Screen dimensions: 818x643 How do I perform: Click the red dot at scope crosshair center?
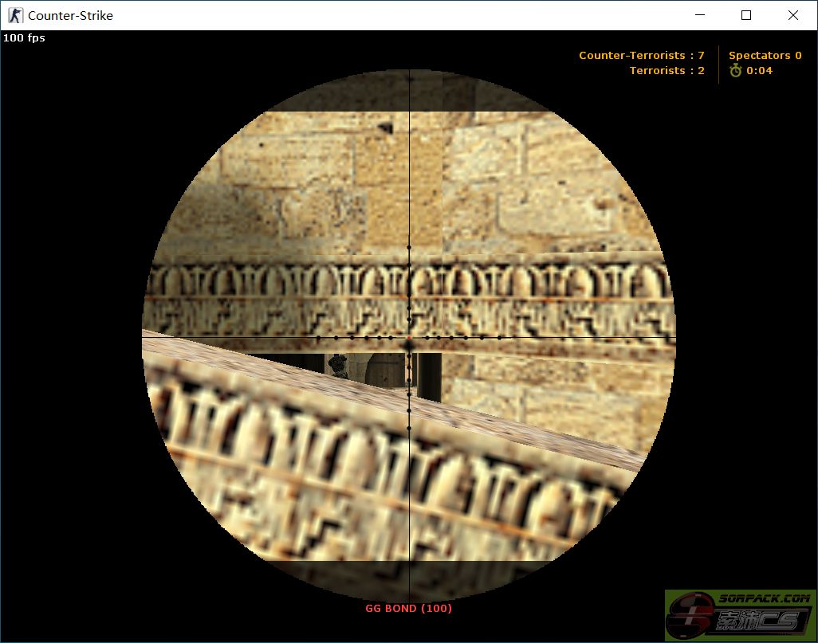click(x=410, y=338)
